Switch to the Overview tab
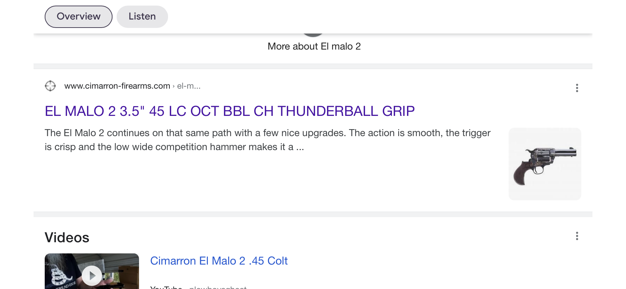Image resolution: width=626 pixels, height=289 pixels. [x=79, y=16]
